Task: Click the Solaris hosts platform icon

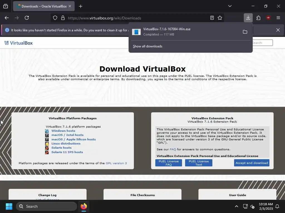Action: (47, 148)
